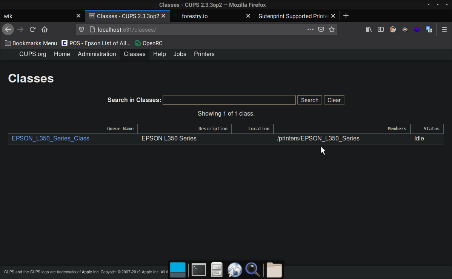Open a new tab with plus button
This screenshot has width=452, height=279.
tap(346, 16)
